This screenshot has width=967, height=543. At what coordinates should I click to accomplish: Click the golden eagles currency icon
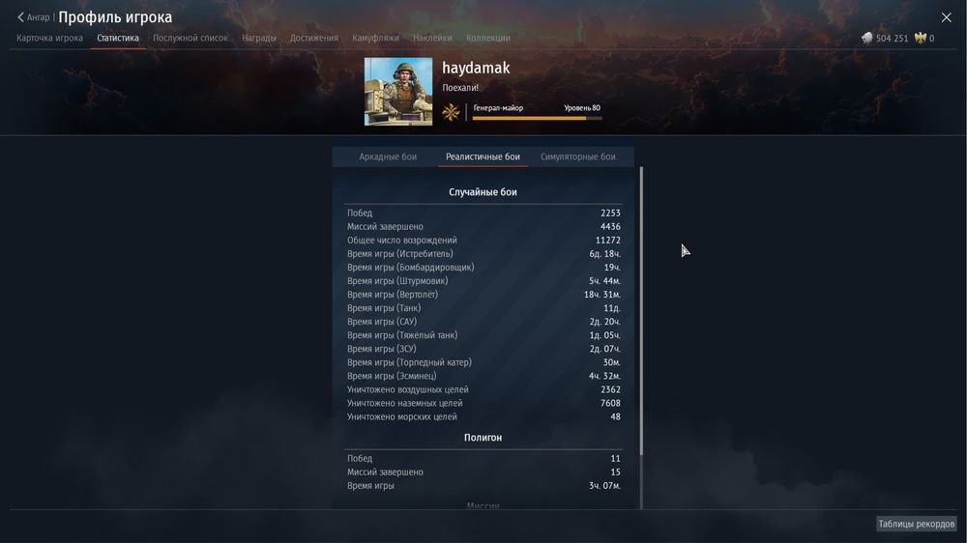coord(921,39)
